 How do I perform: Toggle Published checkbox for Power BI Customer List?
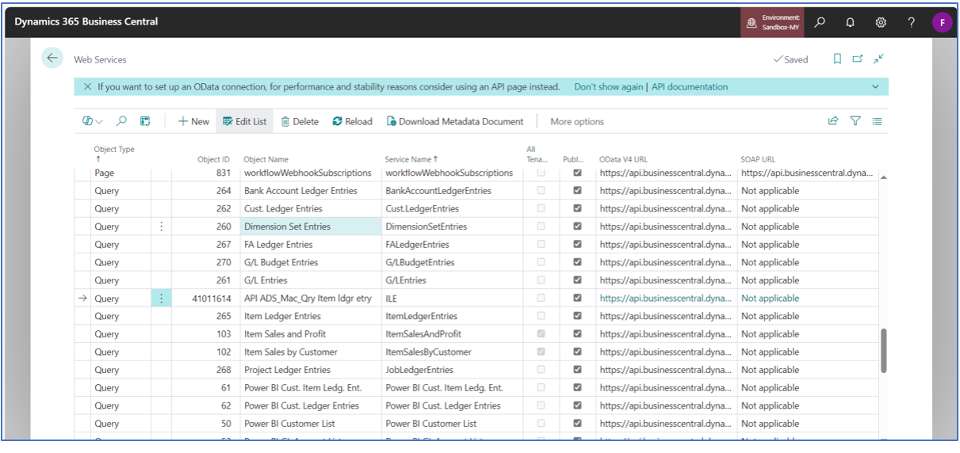pos(577,424)
